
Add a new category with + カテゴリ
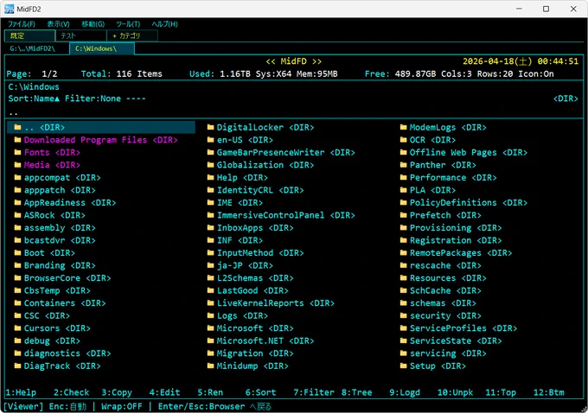point(132,35)
